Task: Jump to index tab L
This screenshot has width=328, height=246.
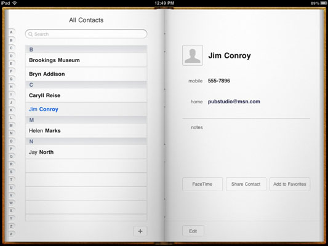Action: tap(11, 117)
